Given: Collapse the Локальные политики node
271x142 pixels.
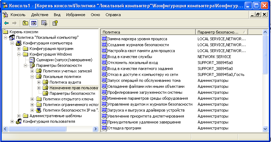Looking at the screenshot, I should [x=32, y=77].
